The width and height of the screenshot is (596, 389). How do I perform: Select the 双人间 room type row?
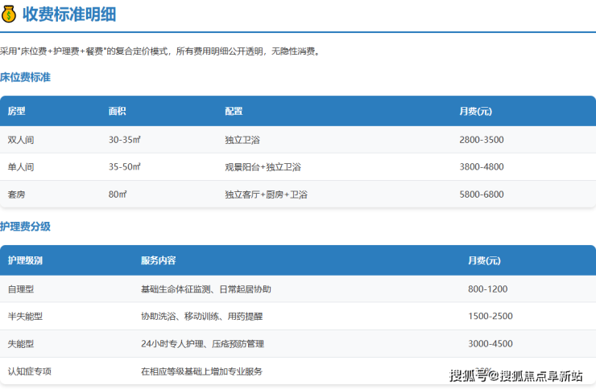[21, 140]
